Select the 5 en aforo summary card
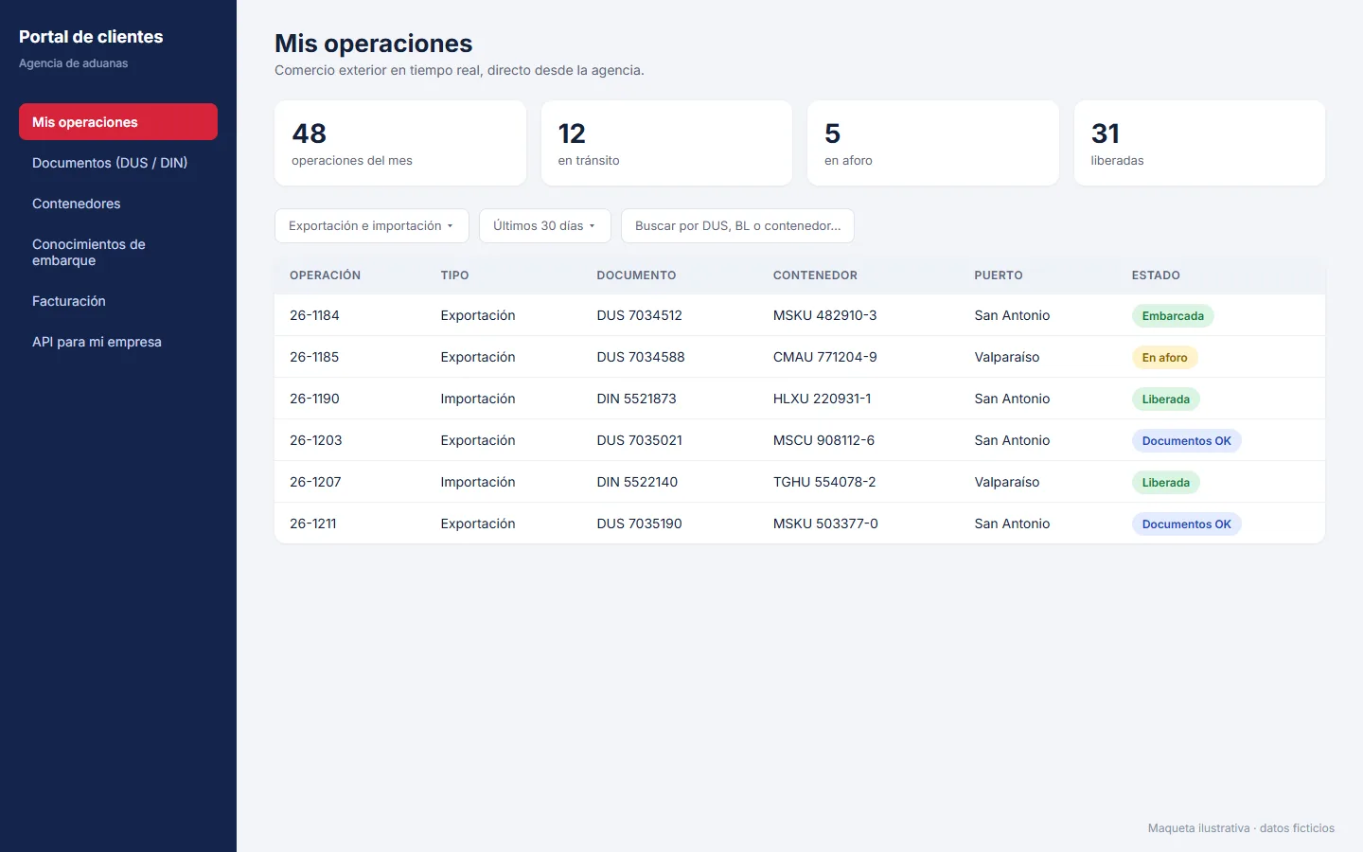 [x=932, y=143]
